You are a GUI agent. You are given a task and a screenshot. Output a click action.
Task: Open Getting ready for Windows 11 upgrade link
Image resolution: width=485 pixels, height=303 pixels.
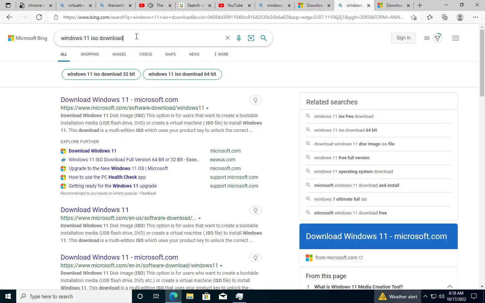tap(112, 186)
